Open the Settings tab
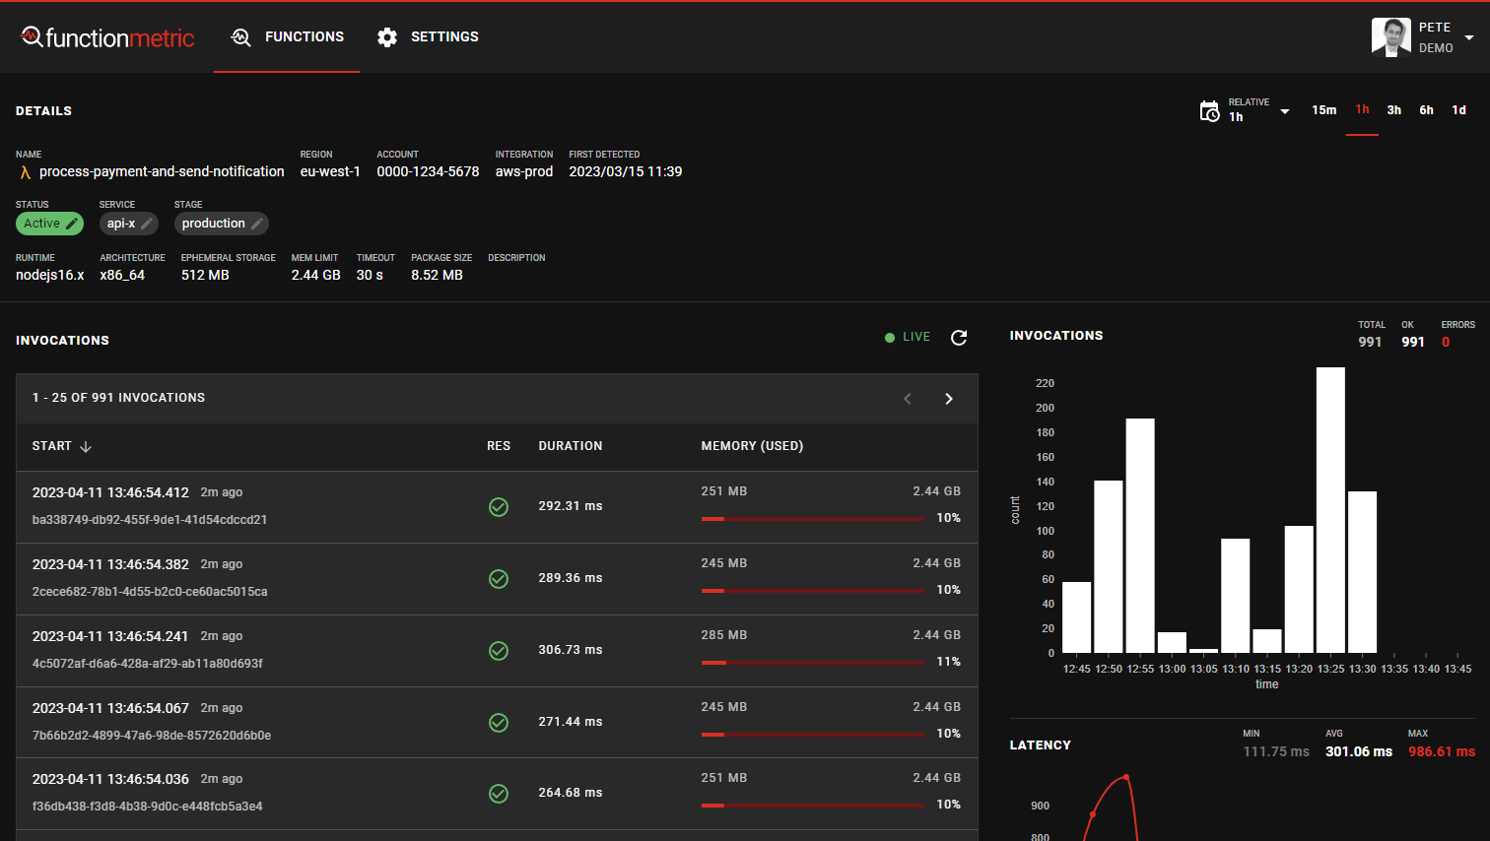Viewport: 1490px width, 841px height. [x=428, y=37]
